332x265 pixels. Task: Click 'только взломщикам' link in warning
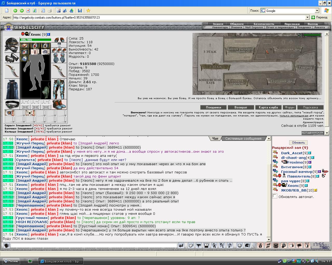coord(294,116)
